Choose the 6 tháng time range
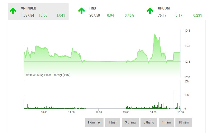The height and width of the screenshot is (133, 206). [149, 122]
